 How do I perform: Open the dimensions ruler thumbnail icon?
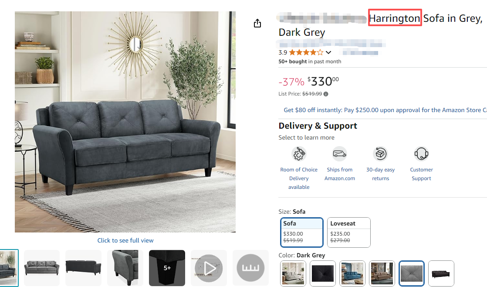pos(250,268)
